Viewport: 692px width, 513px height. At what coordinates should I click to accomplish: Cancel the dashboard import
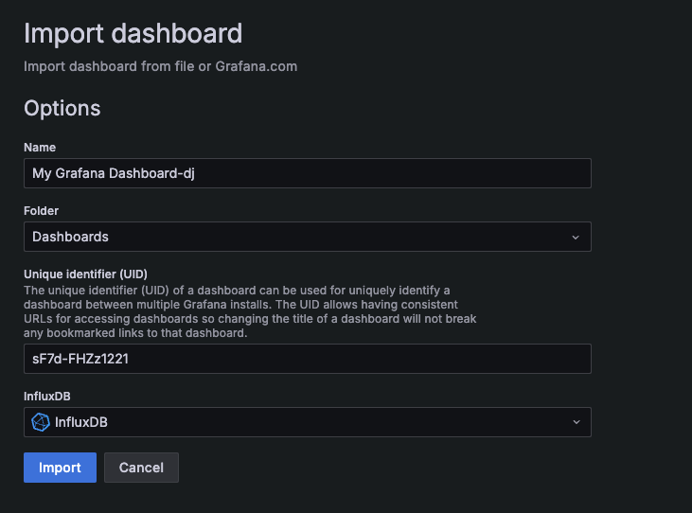click(x=141, y=468)
